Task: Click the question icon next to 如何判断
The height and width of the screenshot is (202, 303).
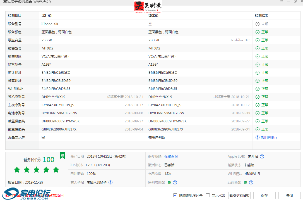Action: (258, 137)
